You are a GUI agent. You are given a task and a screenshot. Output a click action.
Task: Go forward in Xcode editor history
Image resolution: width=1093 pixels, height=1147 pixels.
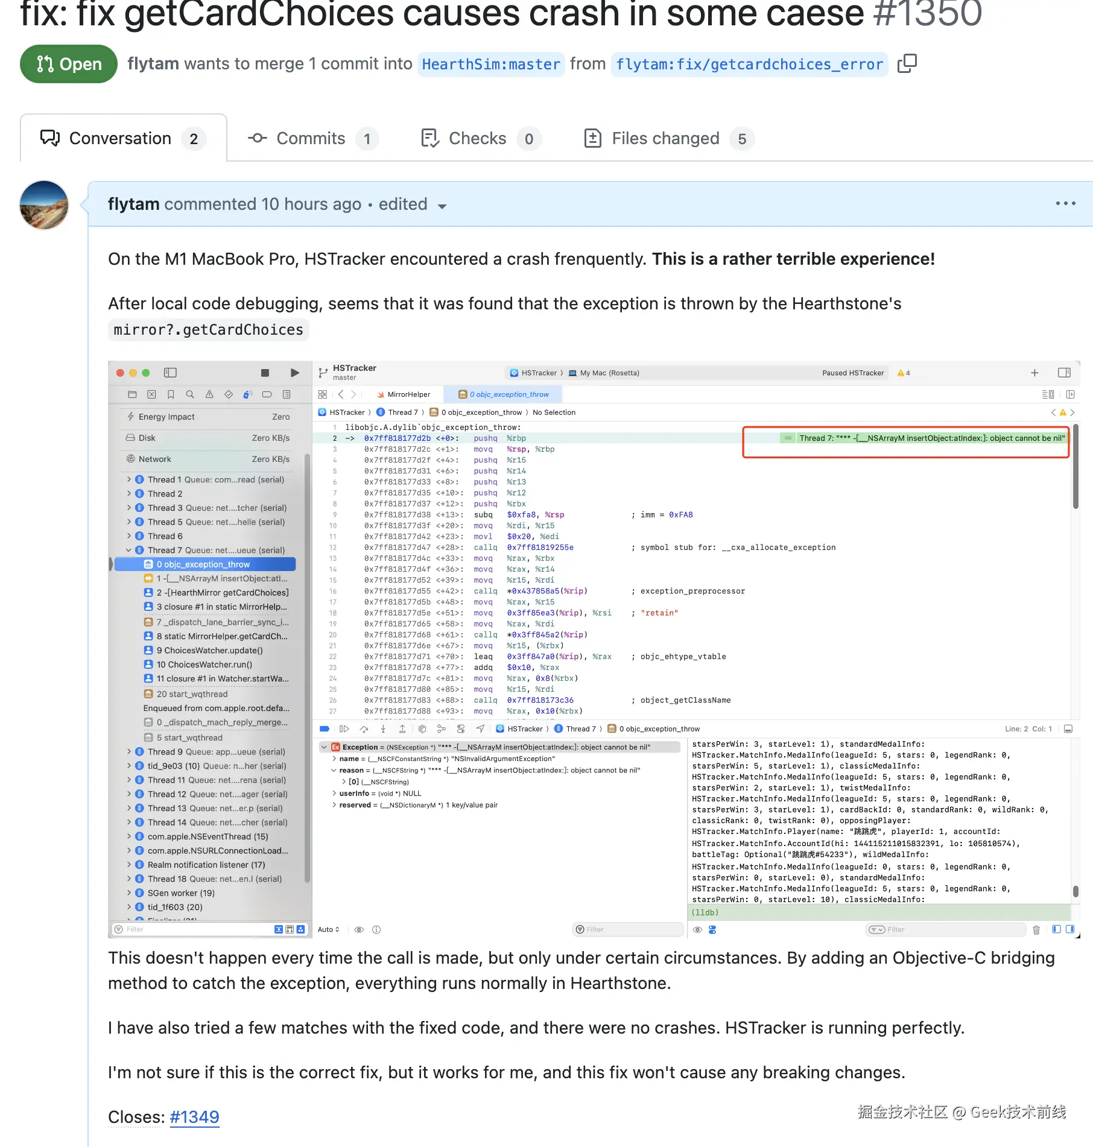tap(354, 394)
